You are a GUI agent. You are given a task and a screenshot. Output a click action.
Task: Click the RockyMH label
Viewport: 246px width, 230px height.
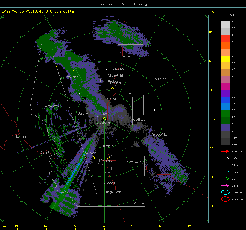(72, 77)
